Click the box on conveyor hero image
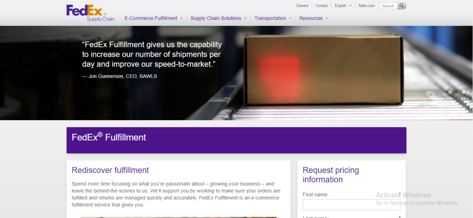473x218 pixels. (323, 70)
